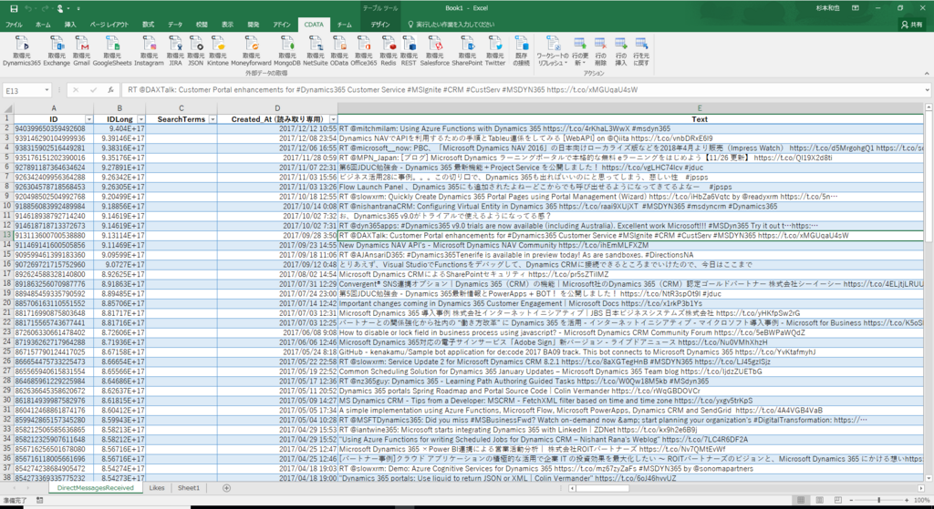Screen dimensions: 934x509
Task: Switch to the CDATA ribbon tab
Action: tap(314, 25)
